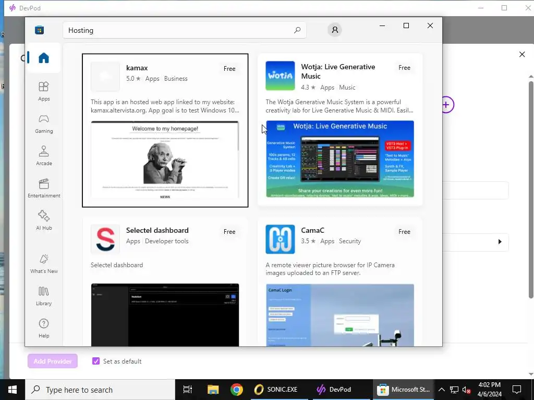This screenshot has width=534, height=400.
Task: Open kamax homepage screenshot thumbnail
Action: 165,159
